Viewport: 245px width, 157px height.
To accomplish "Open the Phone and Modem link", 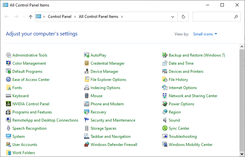I will 107,104.
